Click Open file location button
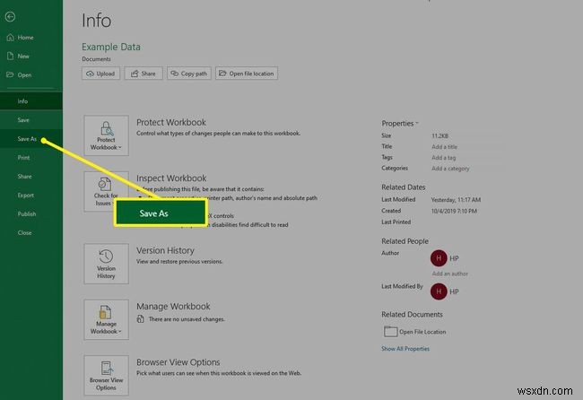Image resolution: width=583 pixels, height=400 pixels. click(247, 74)
